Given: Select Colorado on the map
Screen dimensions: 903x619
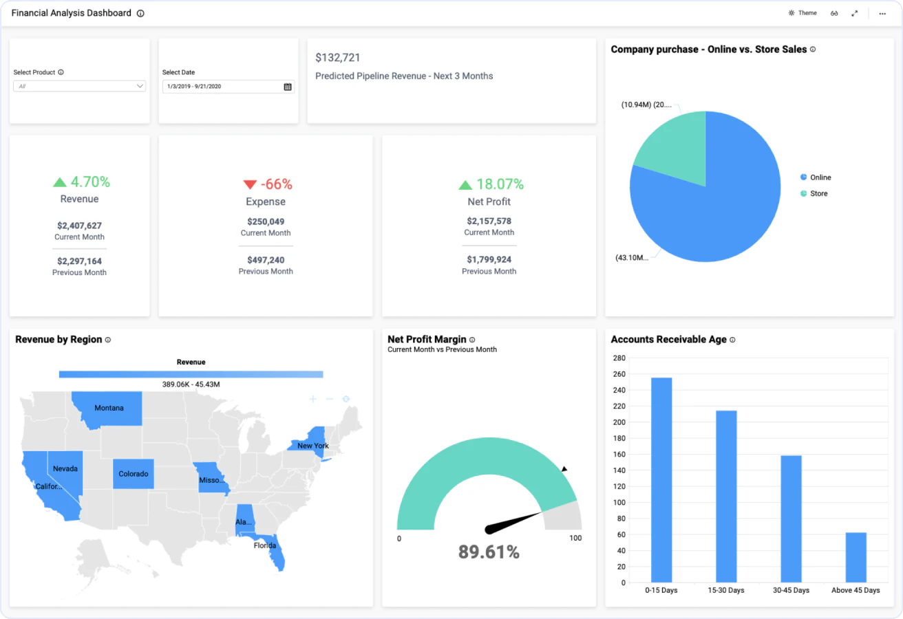Looking at the screenshot, I should (x=134, y=474).
